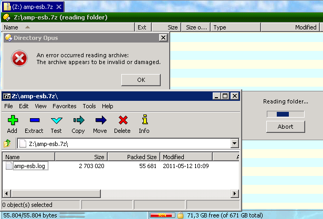Click the scroll left arrow in 7-Zip
The image size is (323, 219).
coord(7,194)
